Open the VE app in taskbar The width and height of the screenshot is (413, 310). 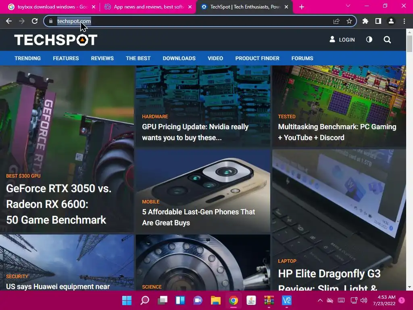coord(287,300)
